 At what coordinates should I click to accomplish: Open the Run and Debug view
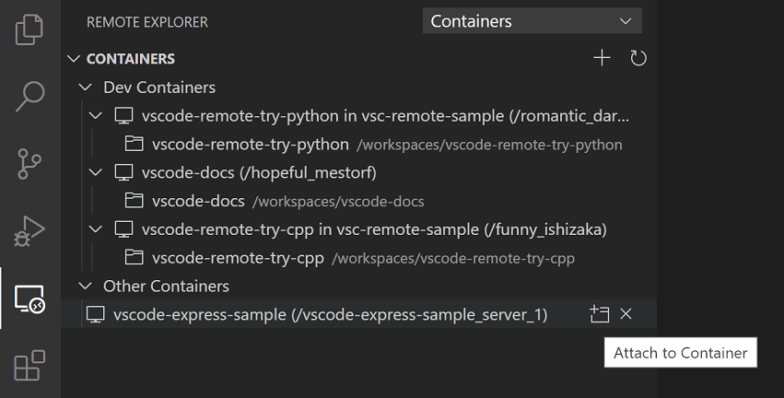(x=29, y=231)
